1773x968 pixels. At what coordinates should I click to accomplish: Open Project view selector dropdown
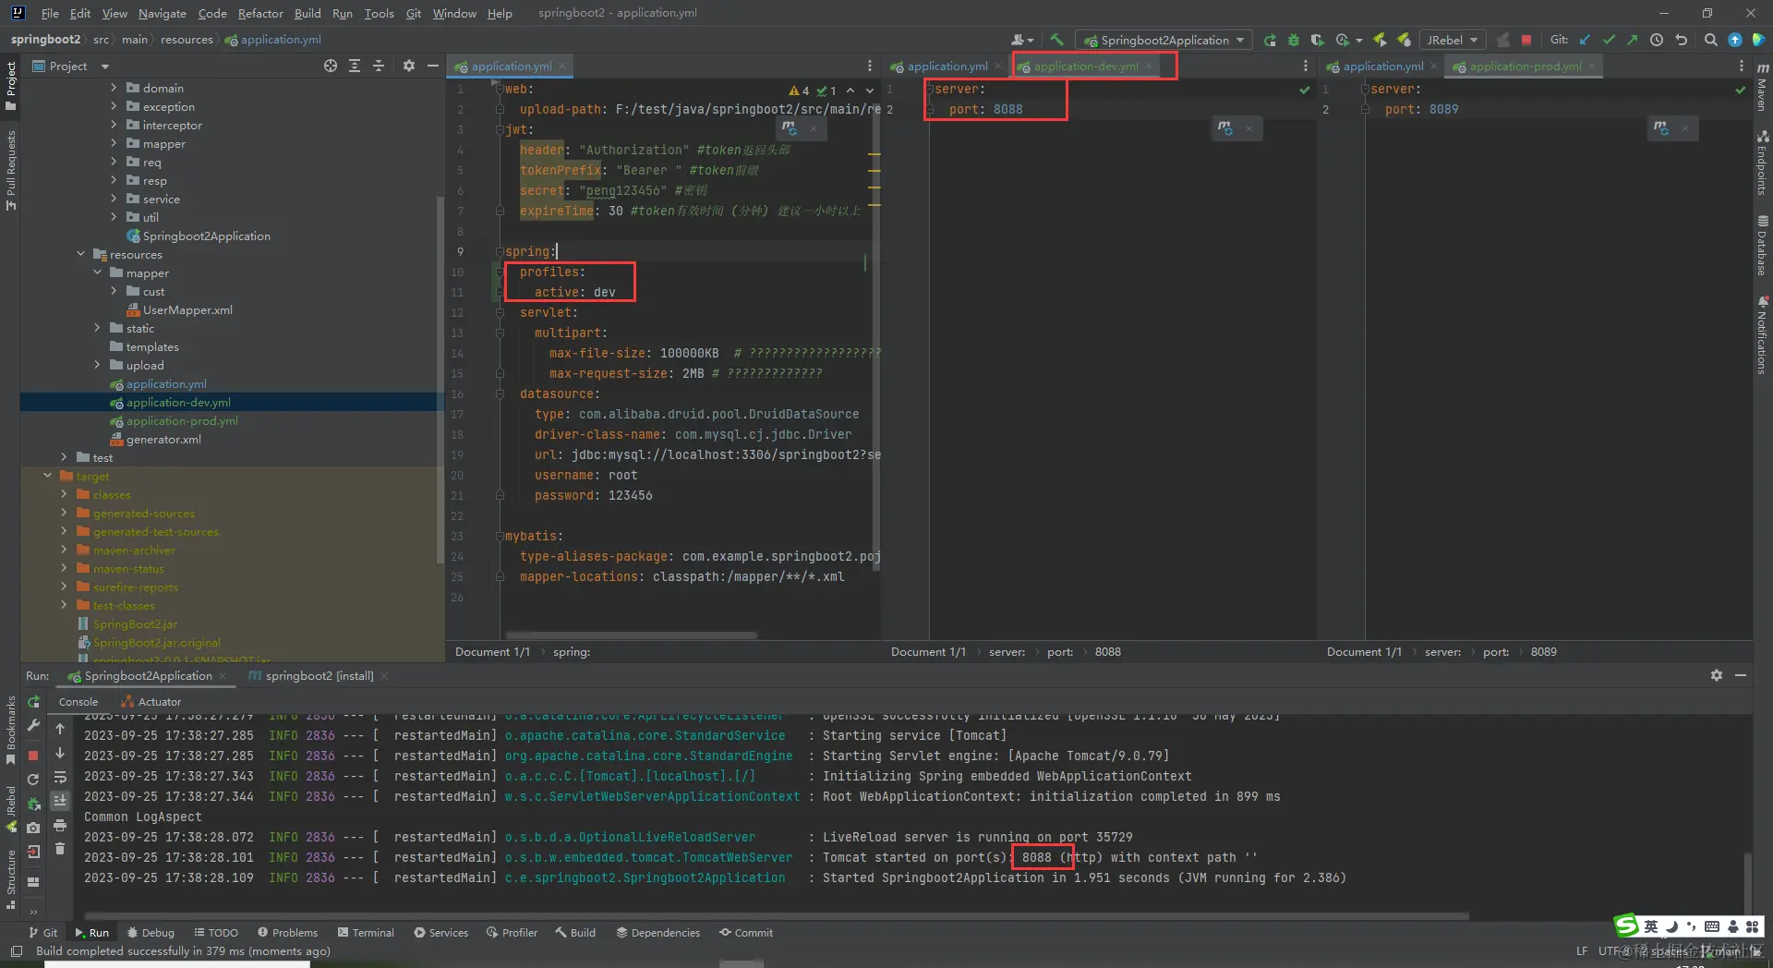pyautogui.click(x=71, y=66)
